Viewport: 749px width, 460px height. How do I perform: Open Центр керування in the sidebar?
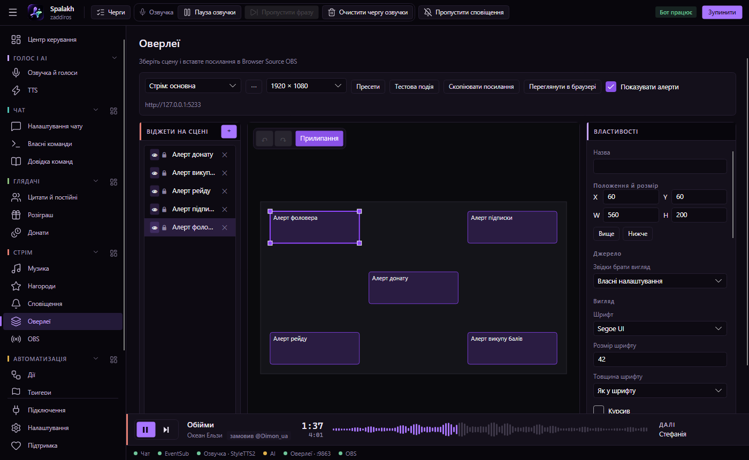pos(63,40)
